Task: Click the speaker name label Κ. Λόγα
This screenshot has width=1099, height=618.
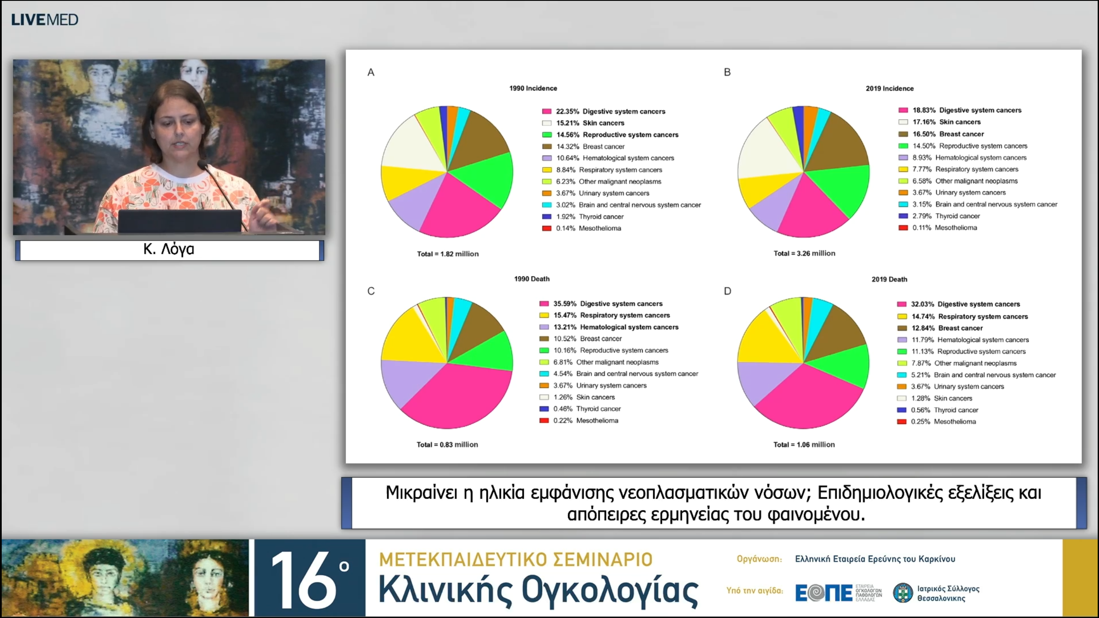Action: click(x=169, y=249)
